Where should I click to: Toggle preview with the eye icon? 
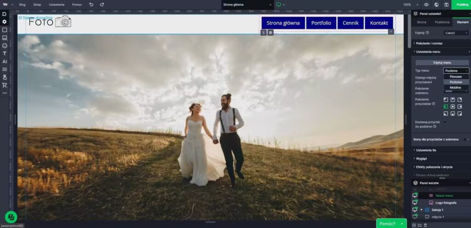426,5
